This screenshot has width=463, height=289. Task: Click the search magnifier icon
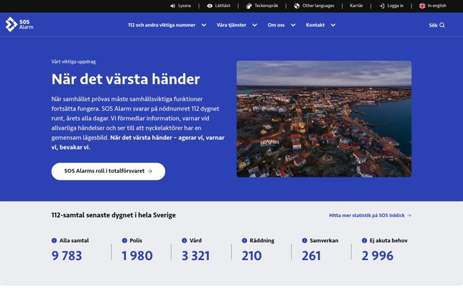442,25
